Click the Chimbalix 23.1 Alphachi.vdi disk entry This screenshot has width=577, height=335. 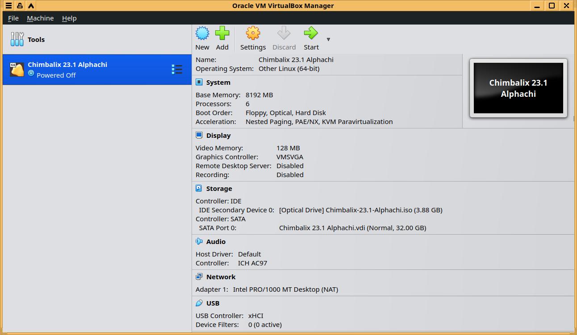click(353, 228)
